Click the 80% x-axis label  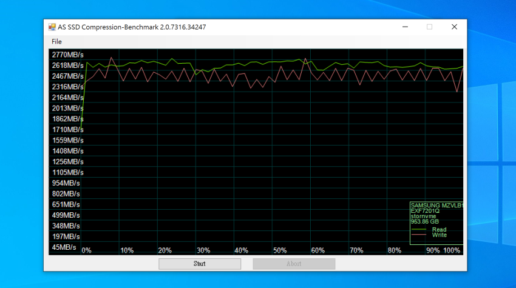[x=395, y=250]
